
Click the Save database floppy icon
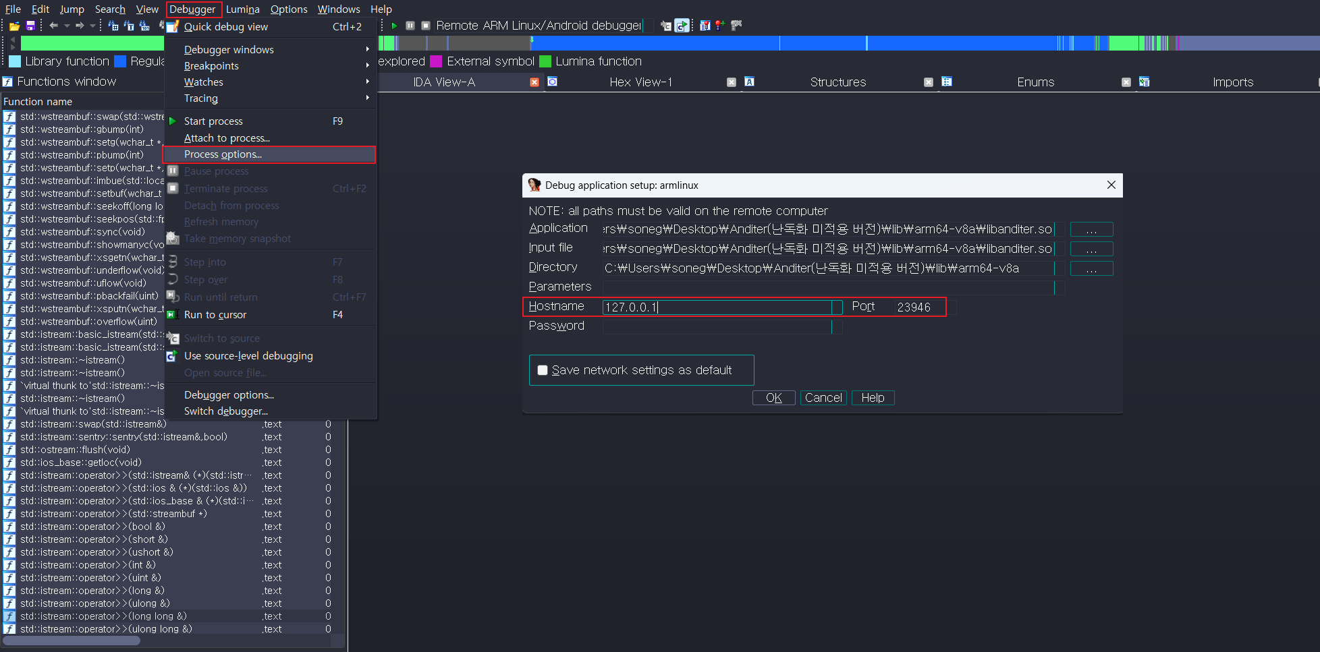click(30, 26)
